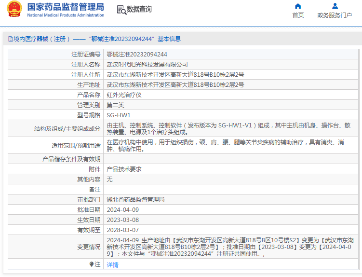Click 第二类 management category value
This screenshot has height=277, width=362.
click(115, 105)
